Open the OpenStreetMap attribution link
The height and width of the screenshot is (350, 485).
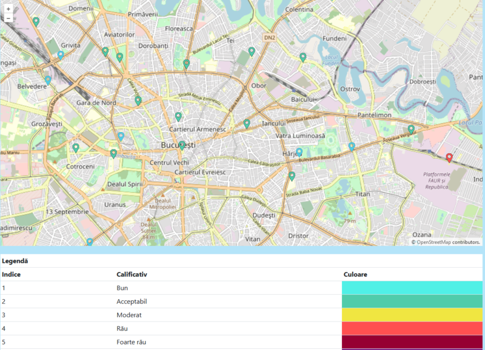433,242
